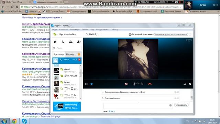Save group to contact list button

pos(171,34)
